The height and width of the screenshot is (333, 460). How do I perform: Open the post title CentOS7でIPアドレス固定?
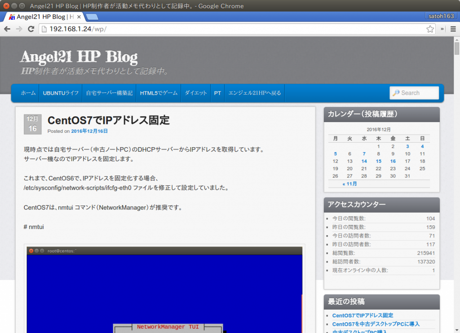point(109,120)
